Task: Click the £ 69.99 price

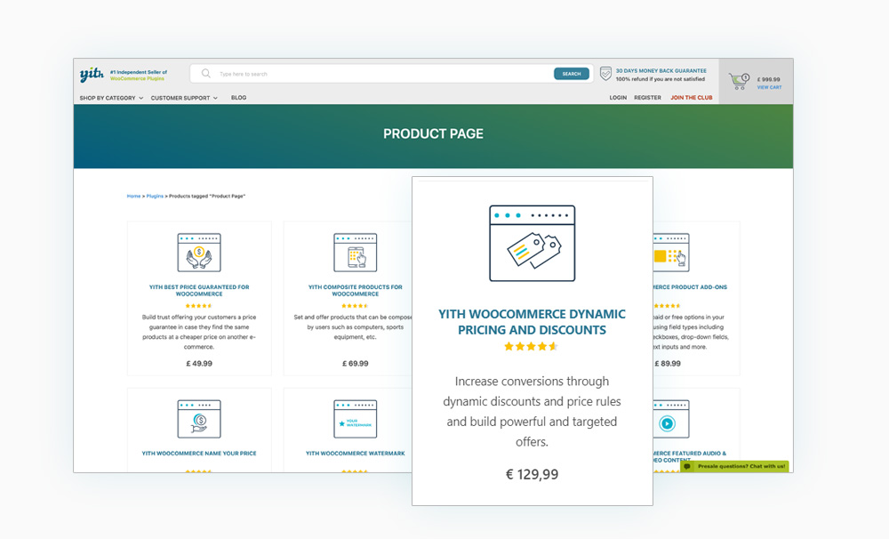Action: (355, 364)
